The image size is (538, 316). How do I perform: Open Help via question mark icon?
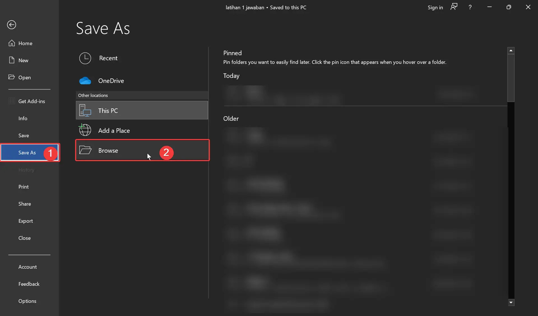tap(470, 7)
